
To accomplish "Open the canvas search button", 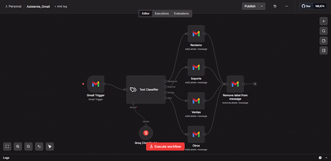I will pyautogui.click(x=323, y=31).
